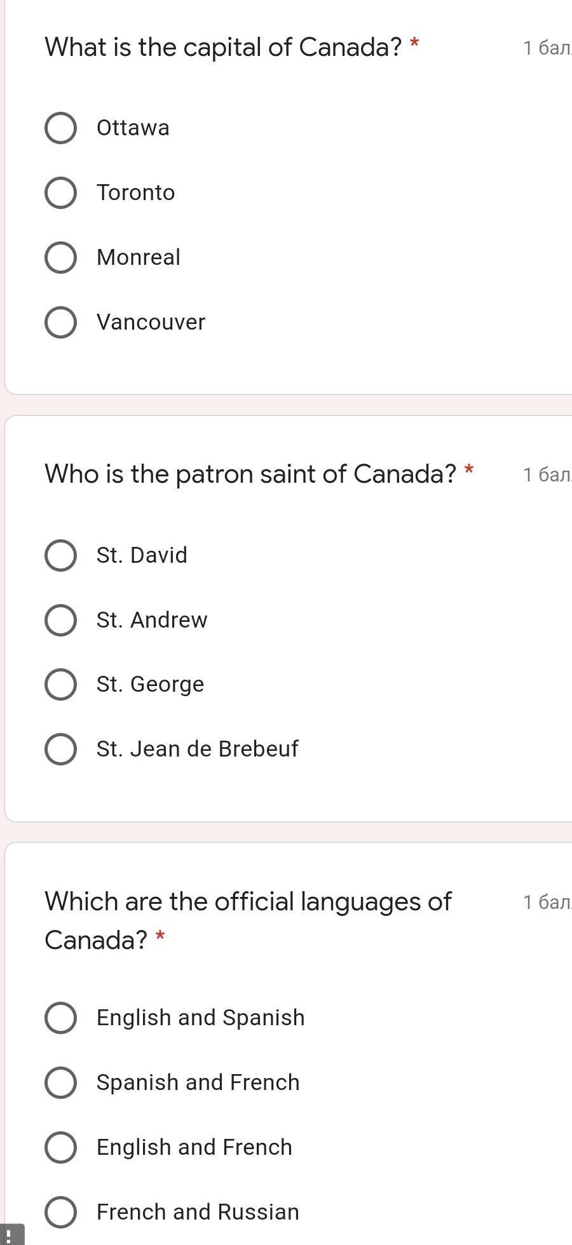The width and height of the screenshot is (572, 1245).
Task: Choose the Toronto radio option
Action: coord(61,192)
